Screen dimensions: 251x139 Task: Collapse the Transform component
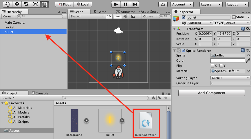[174, 29]
